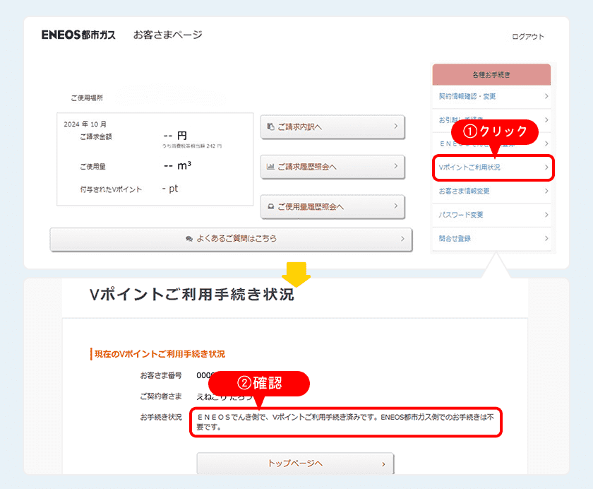Click the chevron on the ご請求内訳へ button
Screen dimensions: 593x489
395,126
